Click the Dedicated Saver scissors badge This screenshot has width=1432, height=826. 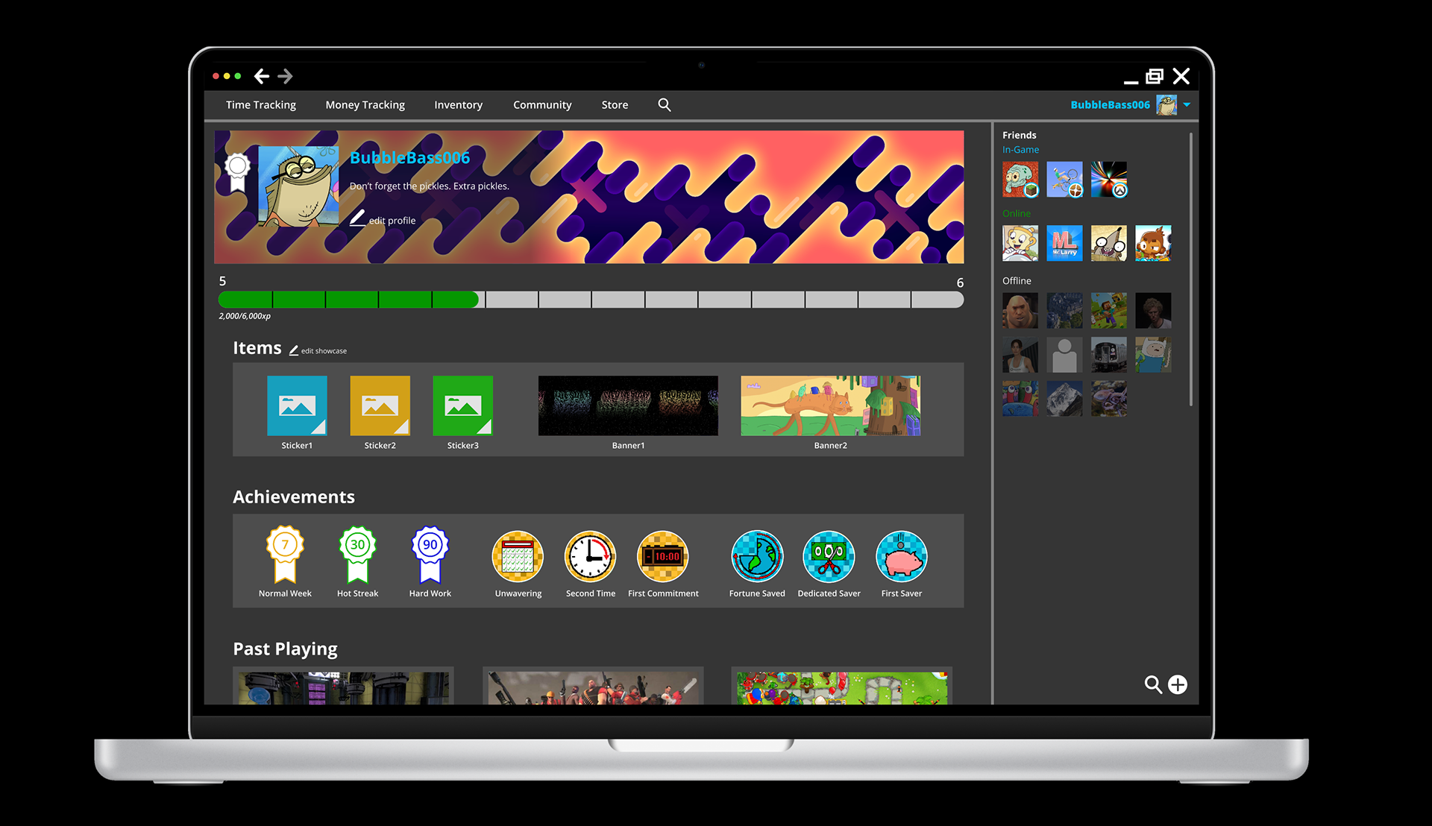coord(829,557)
